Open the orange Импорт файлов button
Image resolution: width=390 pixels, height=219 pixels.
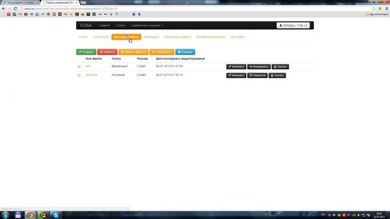click(x=133, y=52)
